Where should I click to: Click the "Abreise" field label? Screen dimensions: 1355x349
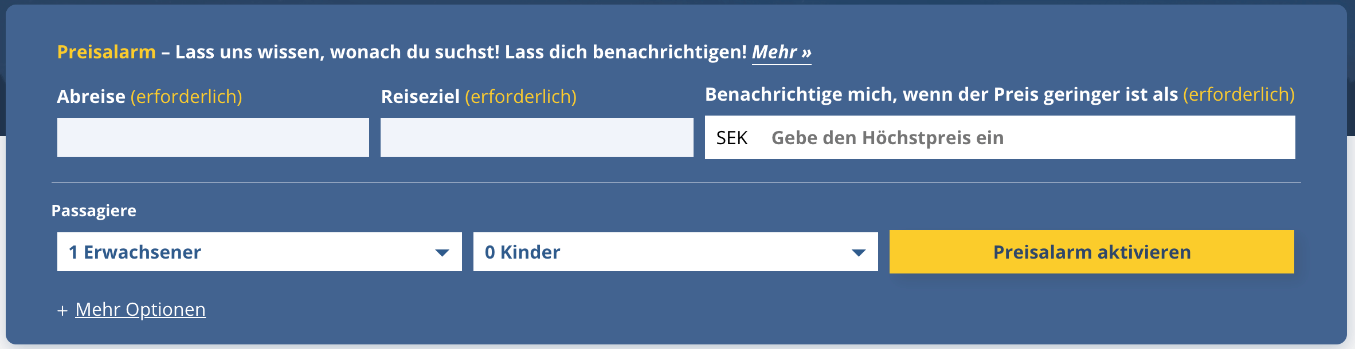[x=91, y=97]
